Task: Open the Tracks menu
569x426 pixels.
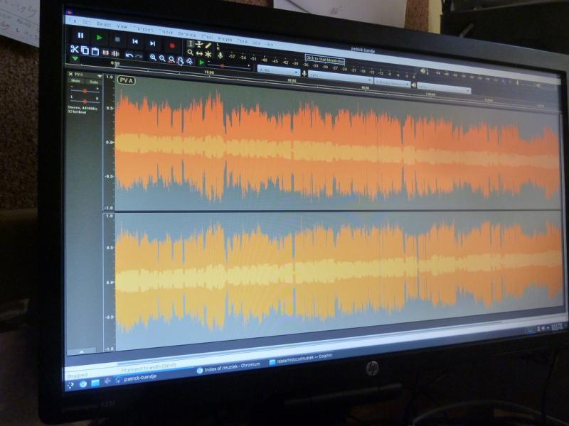Action: coord(166,31)
